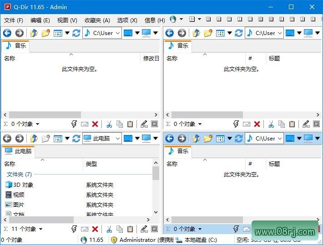
Task: Select the 视频 folder
Action: [x=15, y=195]
